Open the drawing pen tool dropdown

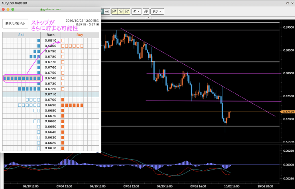coord(136,12)
